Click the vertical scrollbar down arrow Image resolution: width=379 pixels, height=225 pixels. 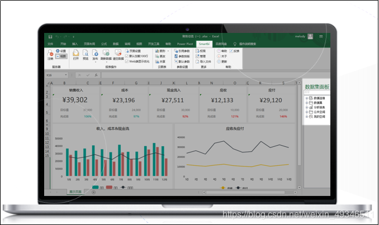[299, 188]
